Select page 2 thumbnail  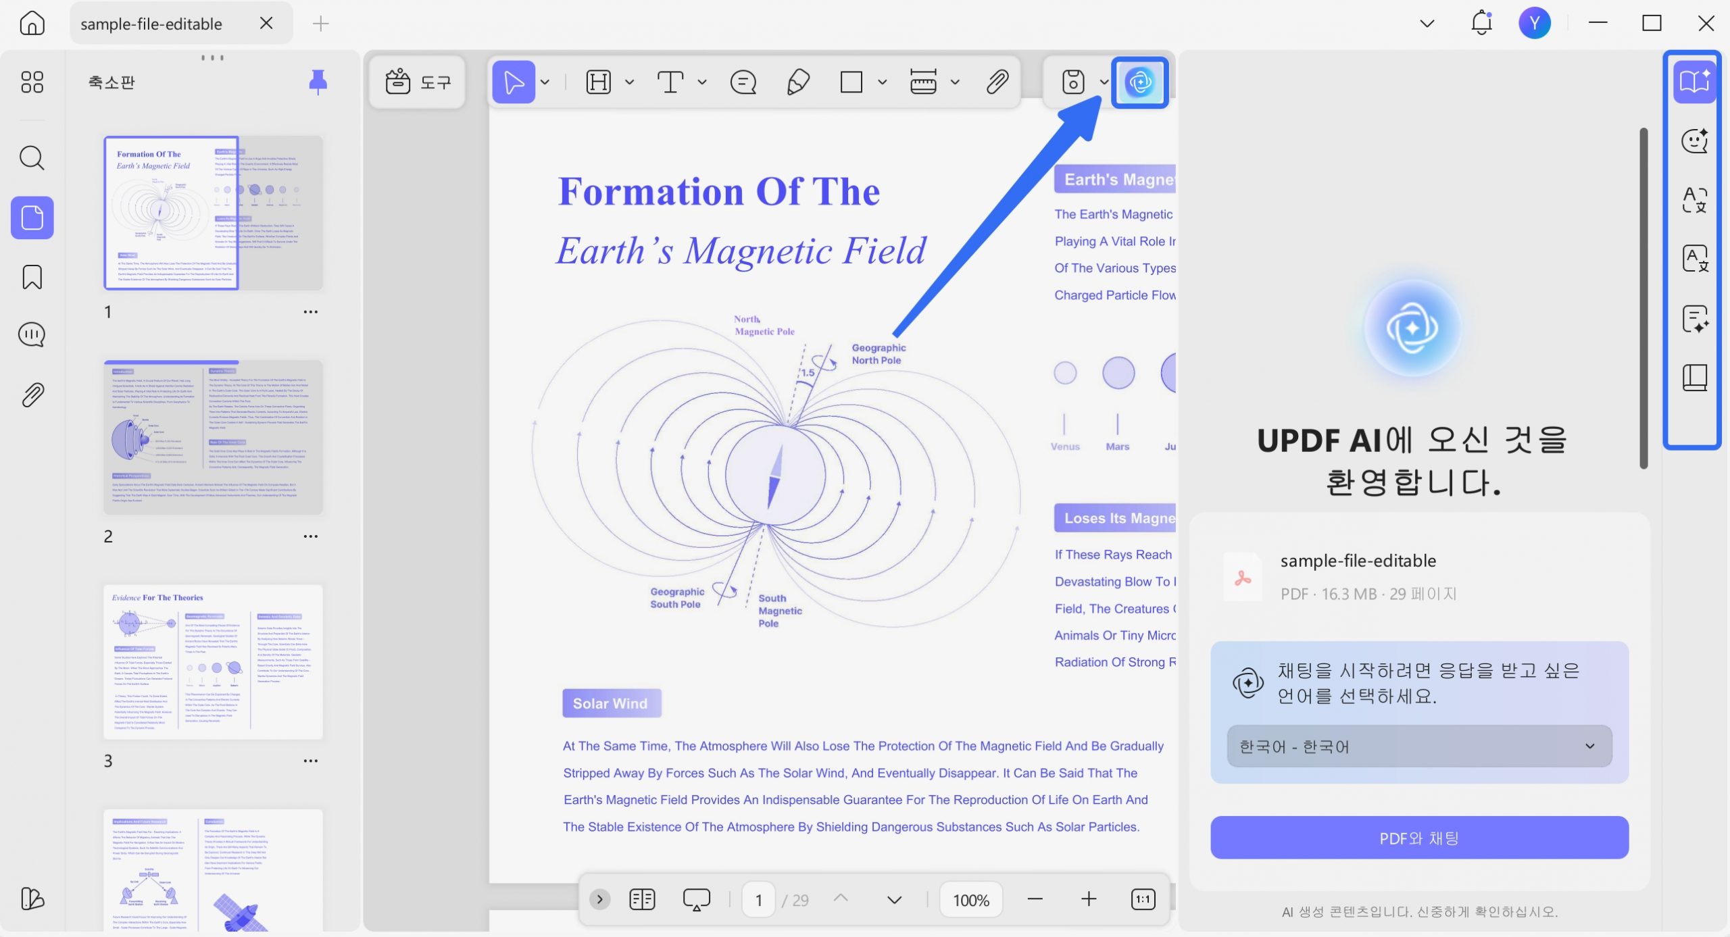click(x=214, y=437)
